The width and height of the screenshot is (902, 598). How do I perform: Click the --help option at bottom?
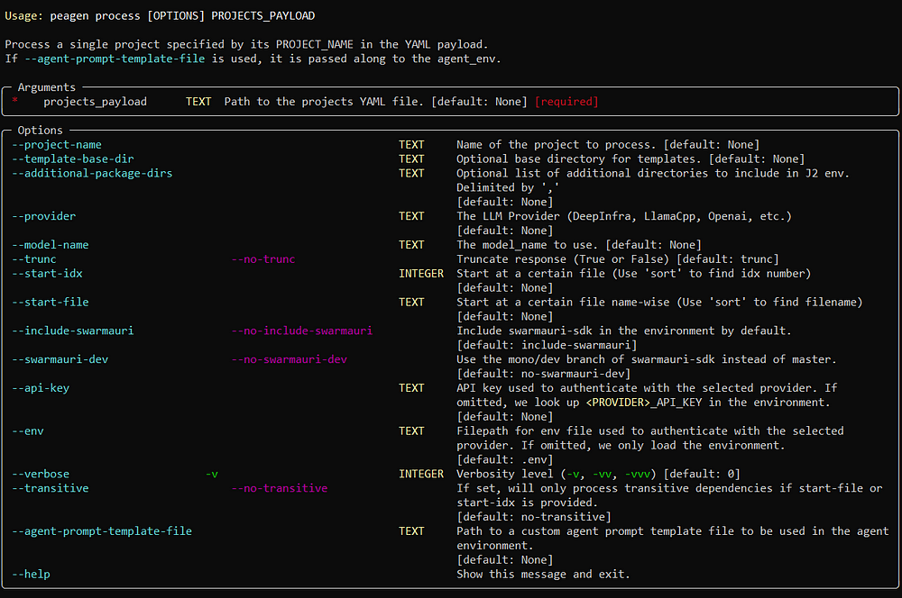tap(31, 575)
